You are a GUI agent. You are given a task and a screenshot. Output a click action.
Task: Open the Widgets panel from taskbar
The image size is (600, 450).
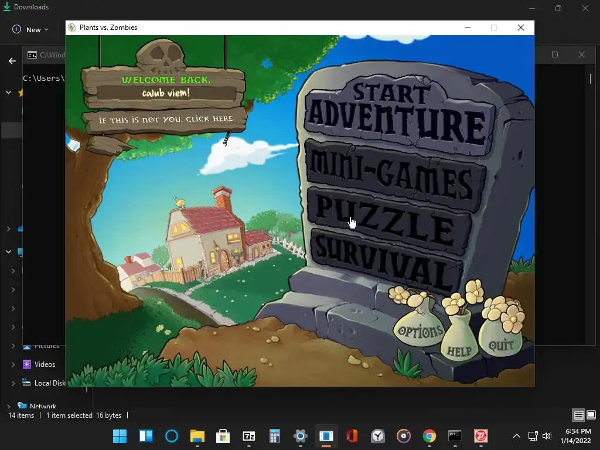[146, 436]
